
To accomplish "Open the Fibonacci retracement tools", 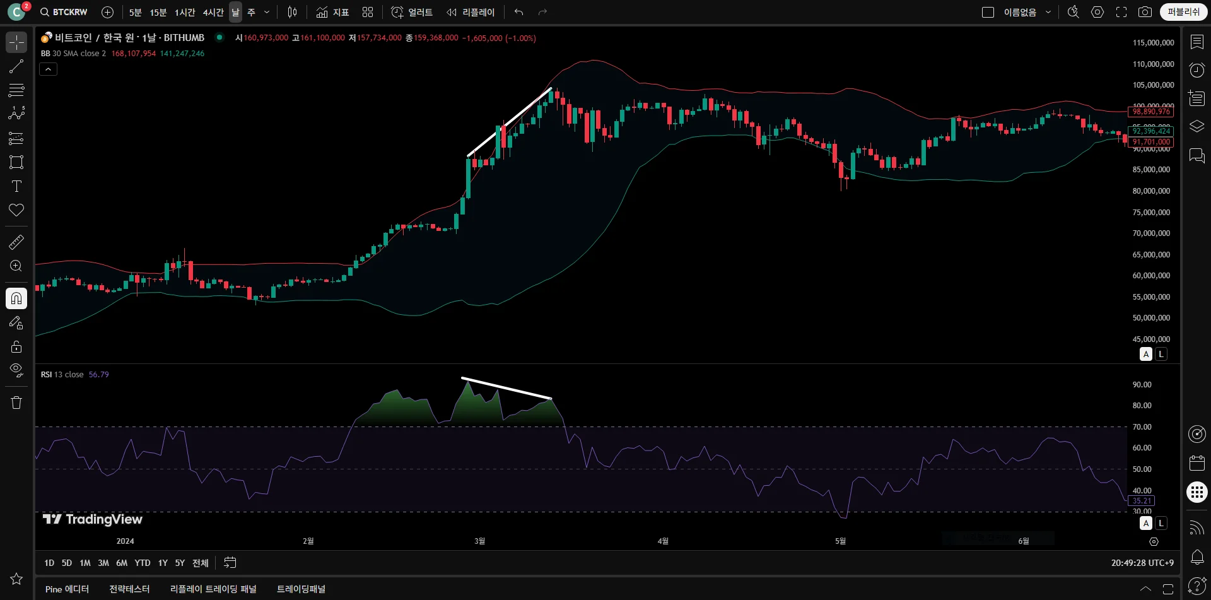I will click(16, 90).
